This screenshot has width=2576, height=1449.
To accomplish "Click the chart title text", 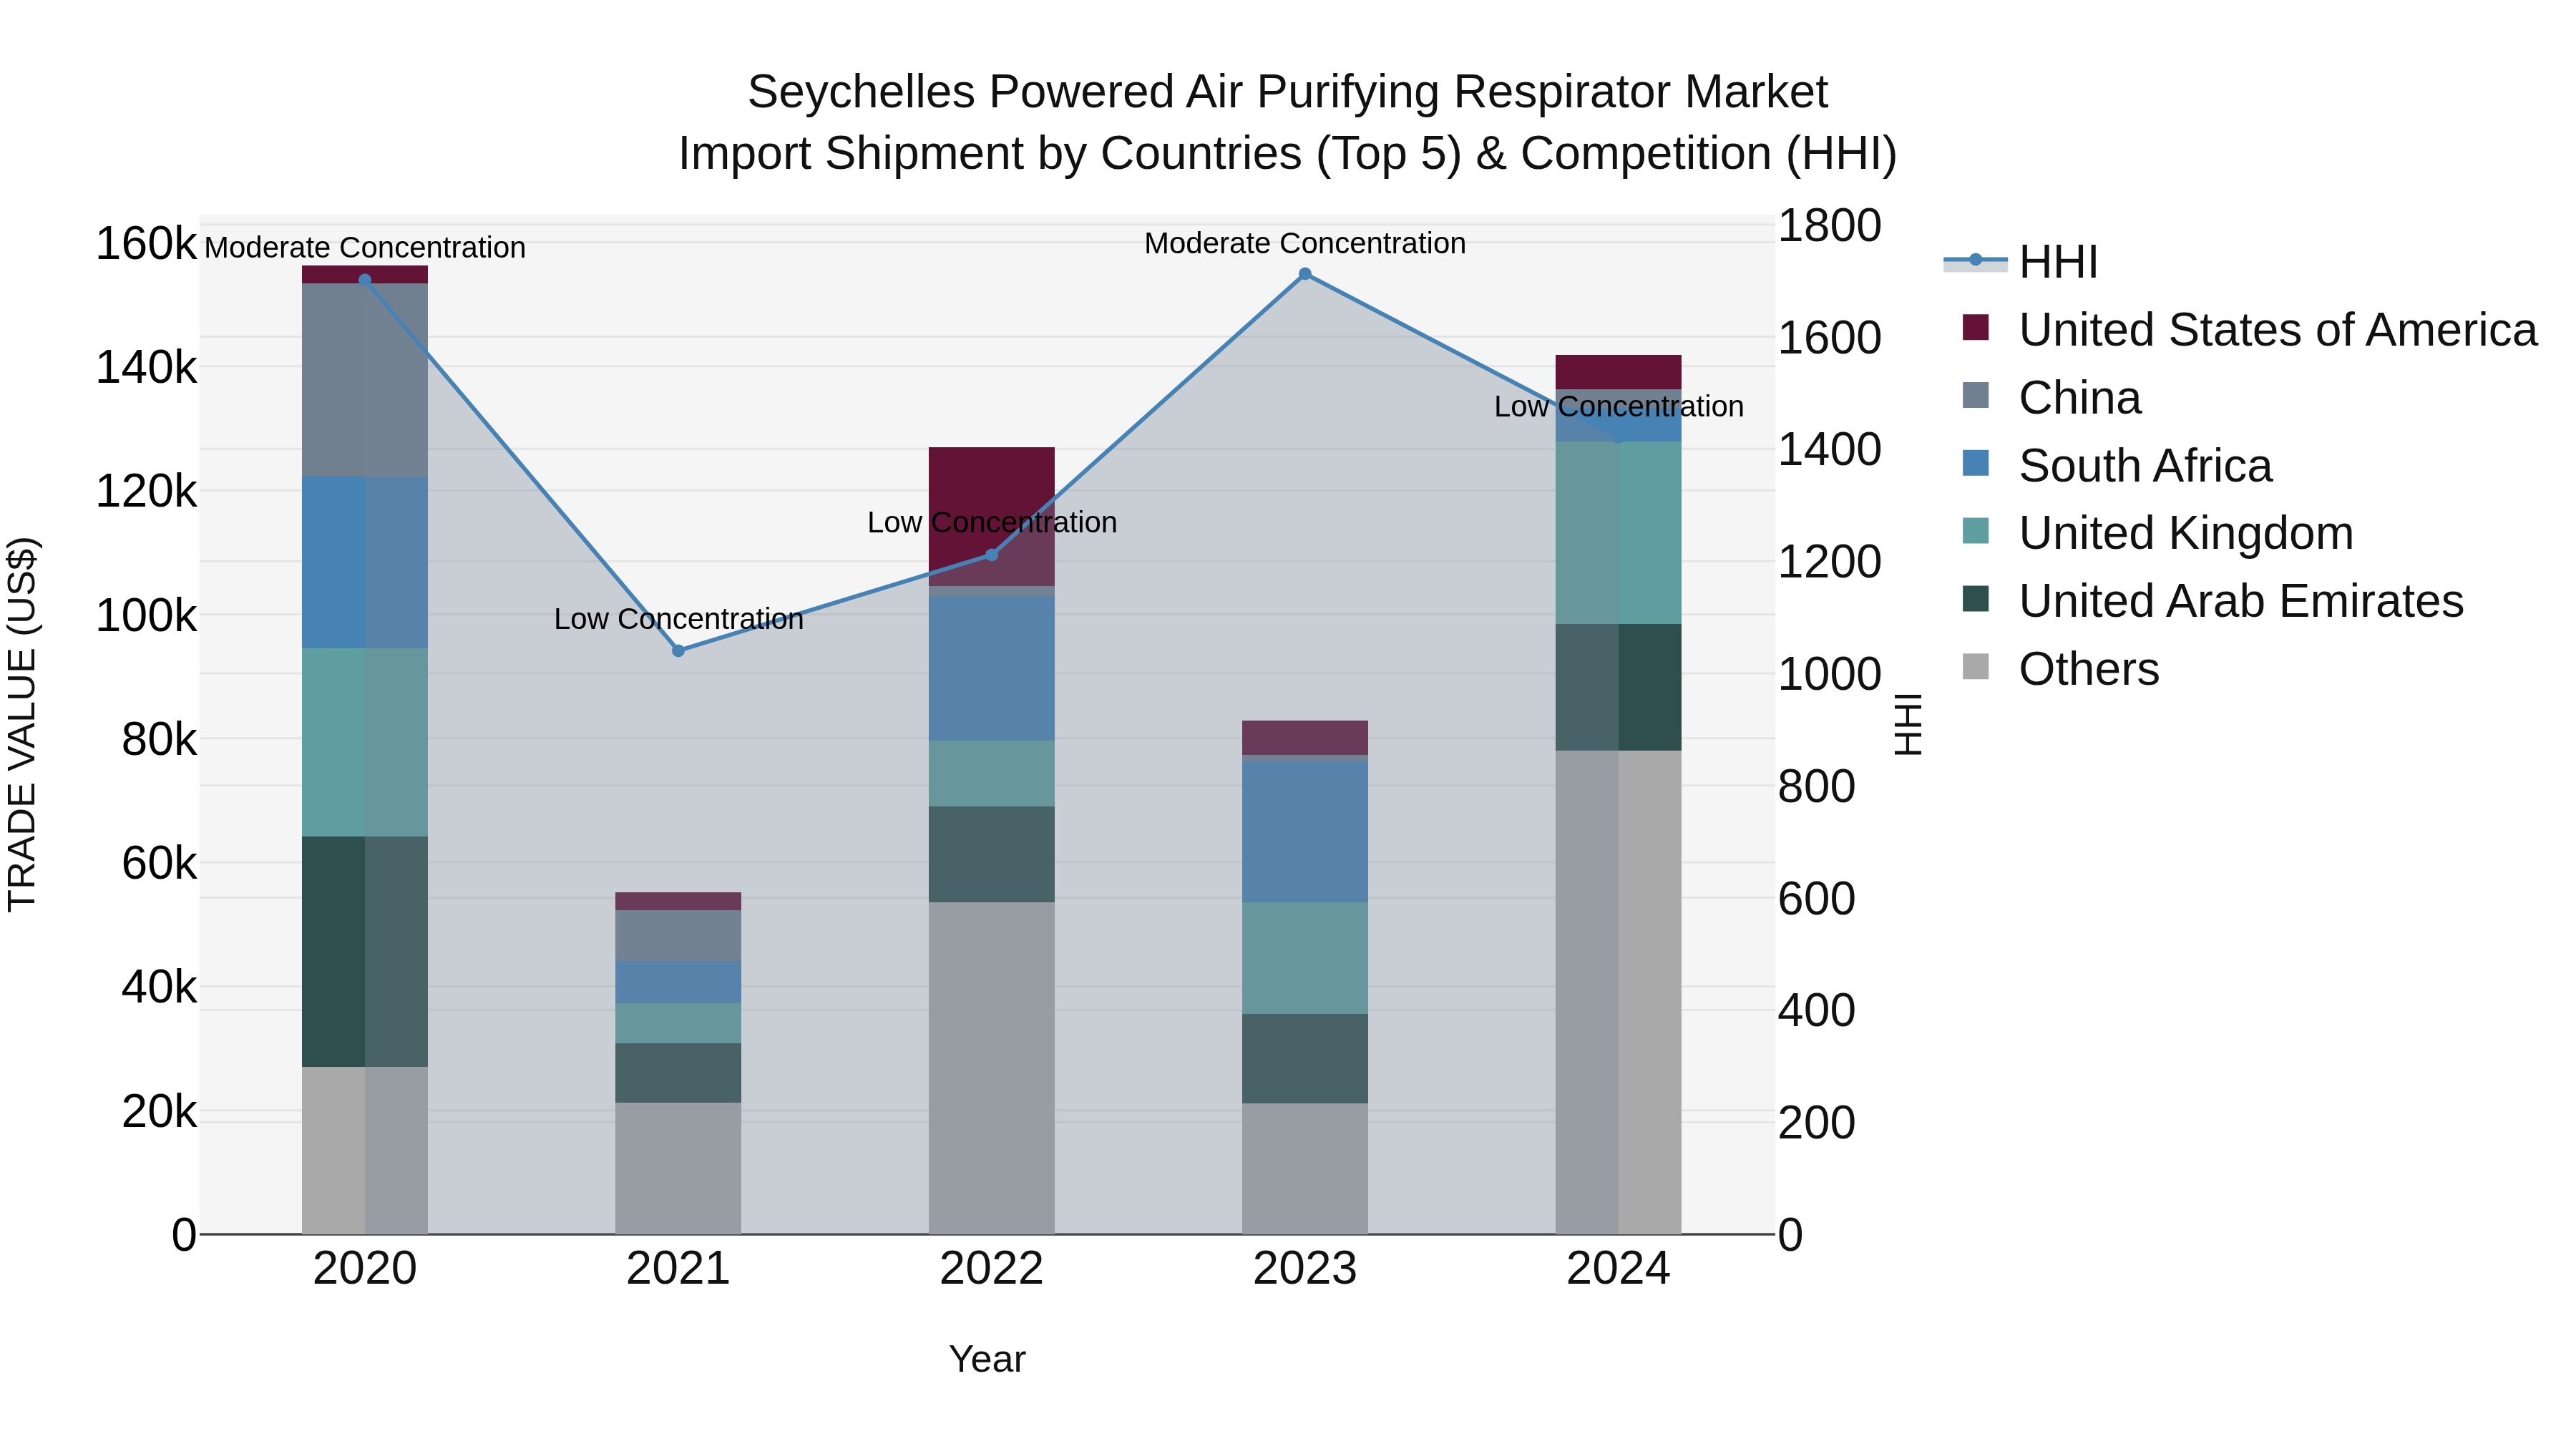I will (1288, 122).
